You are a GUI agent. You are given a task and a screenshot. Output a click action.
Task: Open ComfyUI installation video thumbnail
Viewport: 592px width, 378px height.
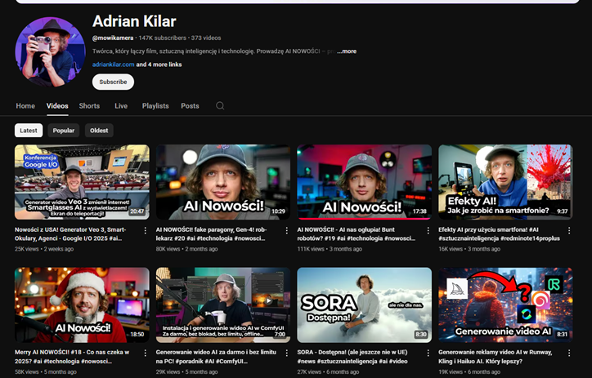[x=223, y=305]
